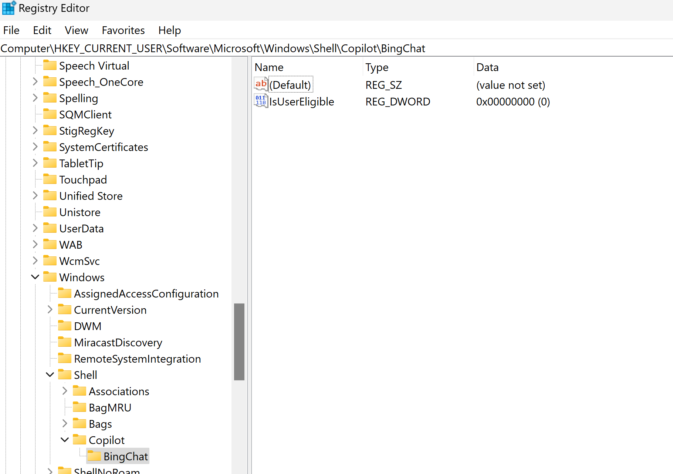Click the WcmSvc folder icon
The height and width of the screenshot is (474, 673).
(50, 261)
